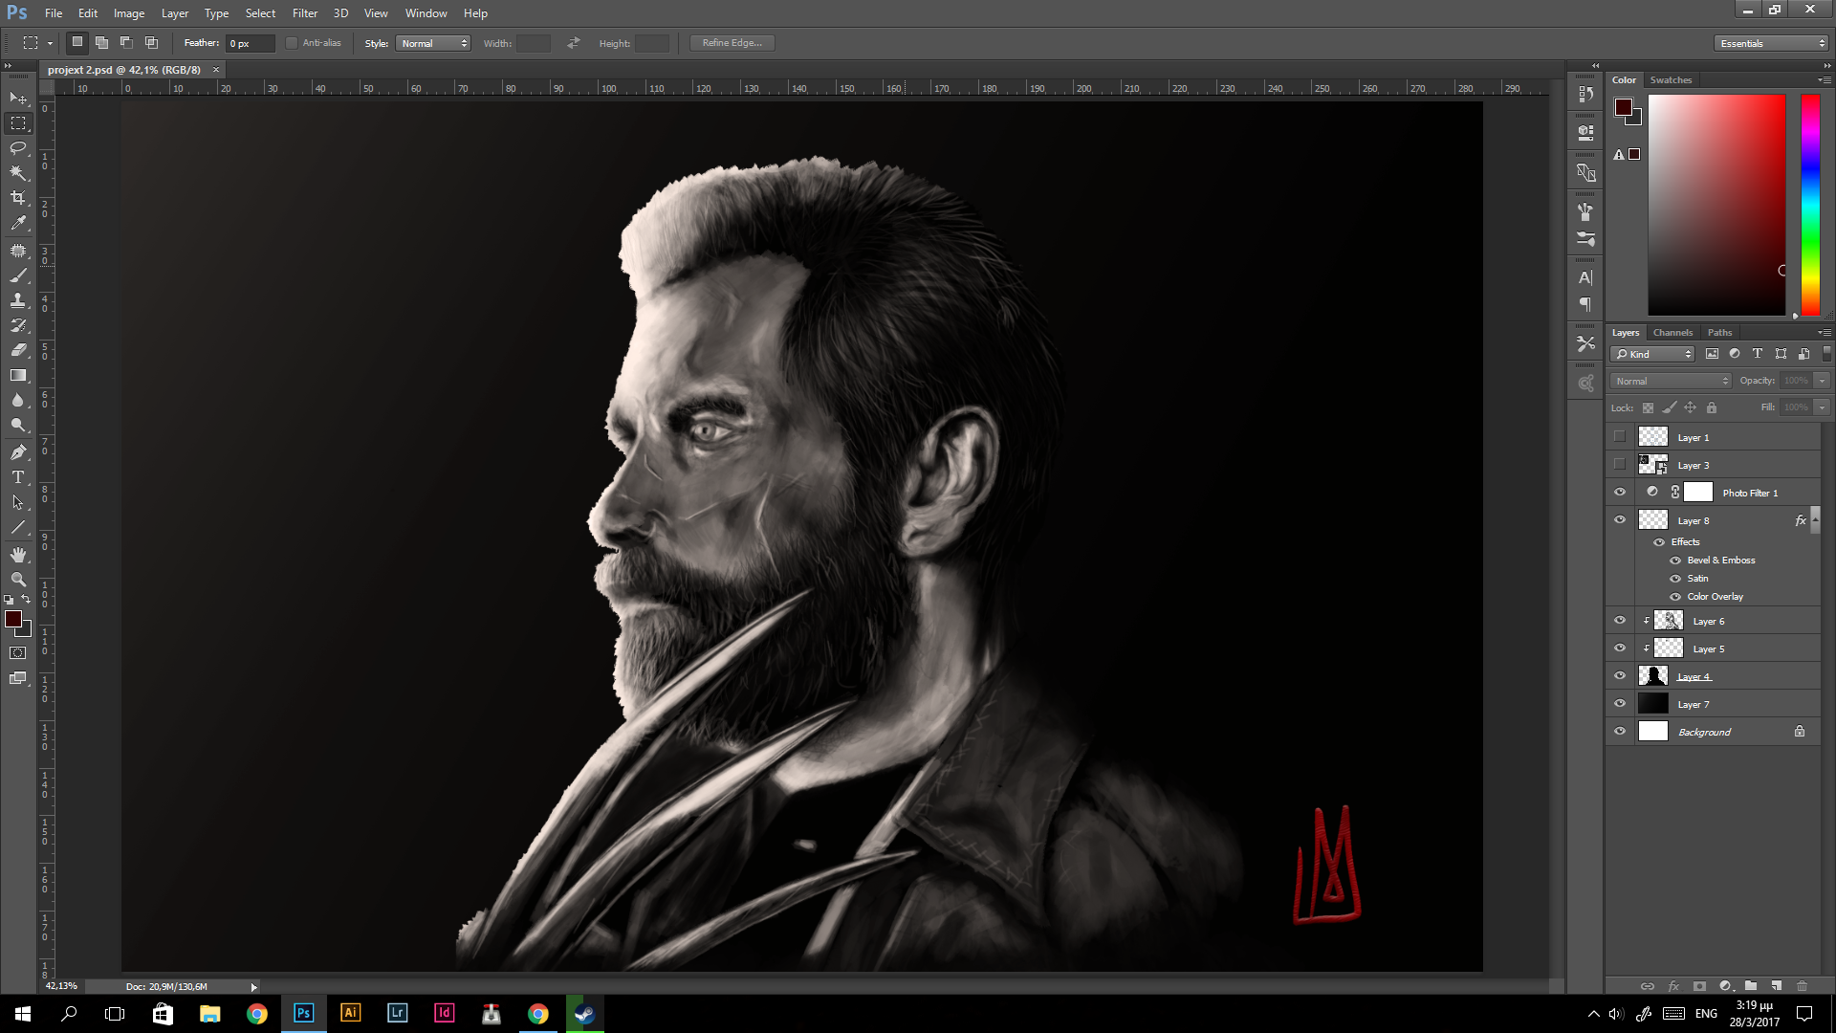Click Create new group folder icon
The width and height of the screenshot is (1836, 1033).
tap(1751, 986)
